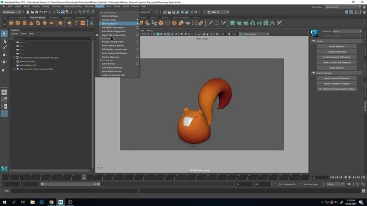Viewport: 367px width, 206px height.
Task: Toggle loop playback mode button
Action: 349,184
